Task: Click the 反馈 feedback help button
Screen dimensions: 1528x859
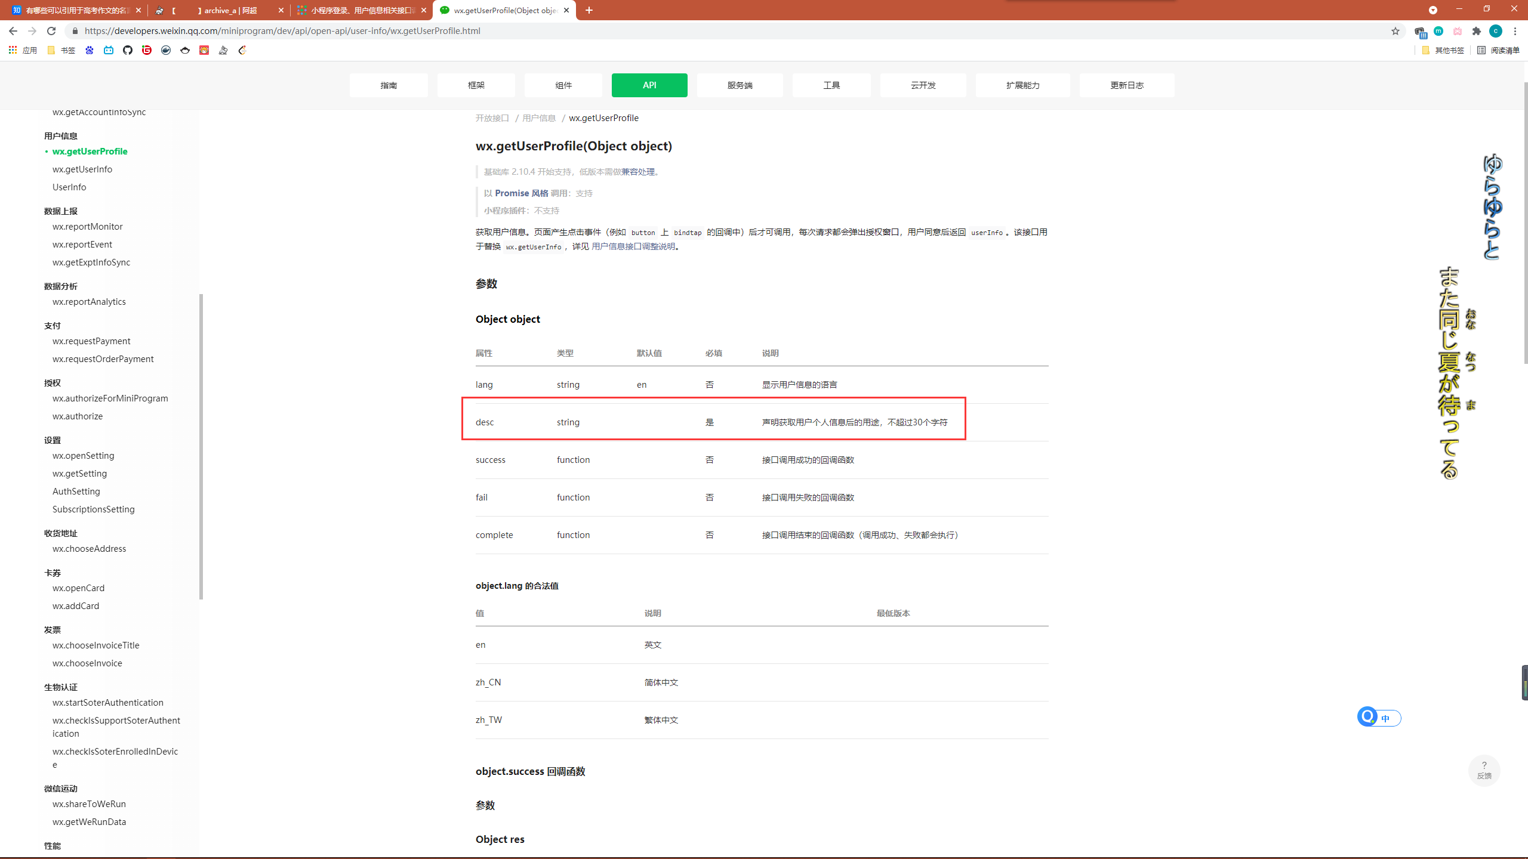Action: (1484, 770)
